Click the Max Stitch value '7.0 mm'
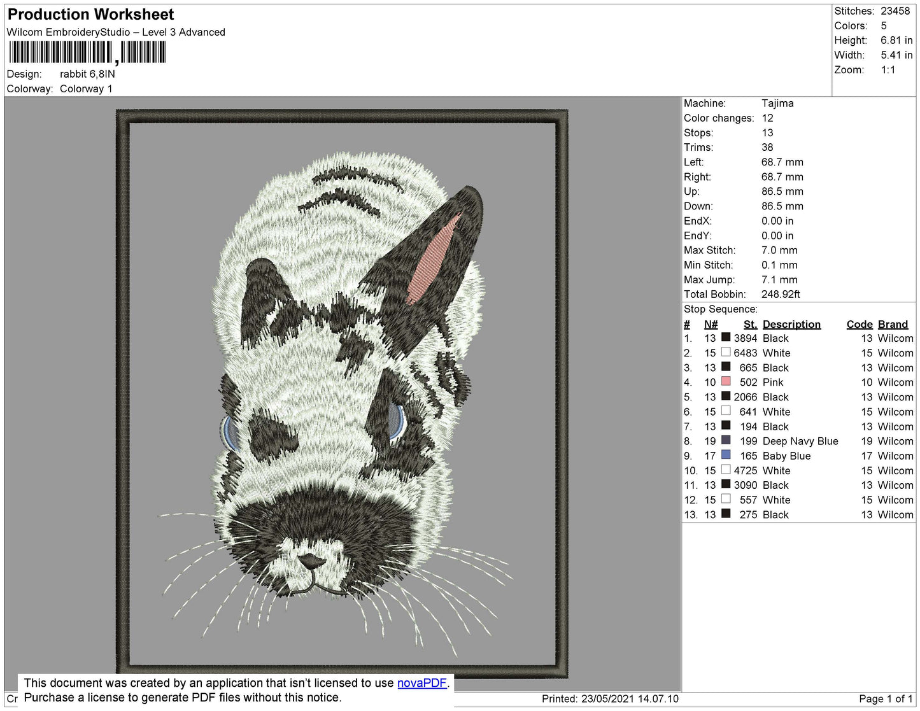This screenshot has width=920, height=711. click(x=779, y=250)
